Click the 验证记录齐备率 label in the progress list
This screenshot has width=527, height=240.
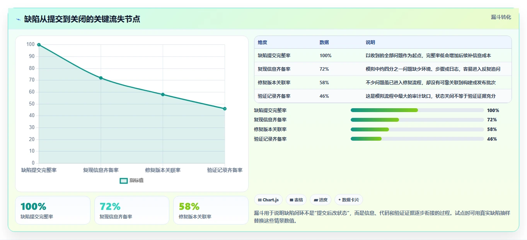270,139
